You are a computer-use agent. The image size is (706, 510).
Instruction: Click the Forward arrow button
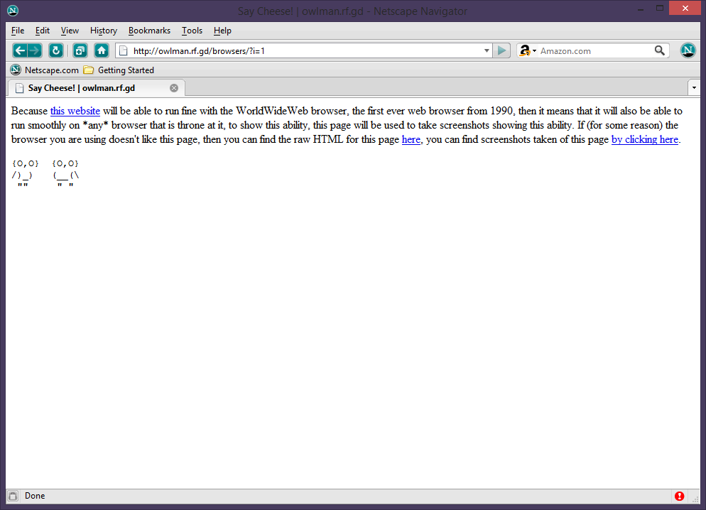point(34,50)
